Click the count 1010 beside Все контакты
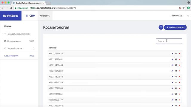Screen dimensions: 191x107 [32, 41]
